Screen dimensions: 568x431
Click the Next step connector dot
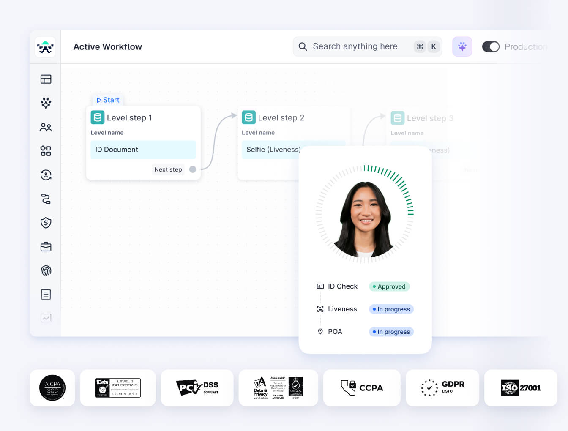[x=193, y=169]
